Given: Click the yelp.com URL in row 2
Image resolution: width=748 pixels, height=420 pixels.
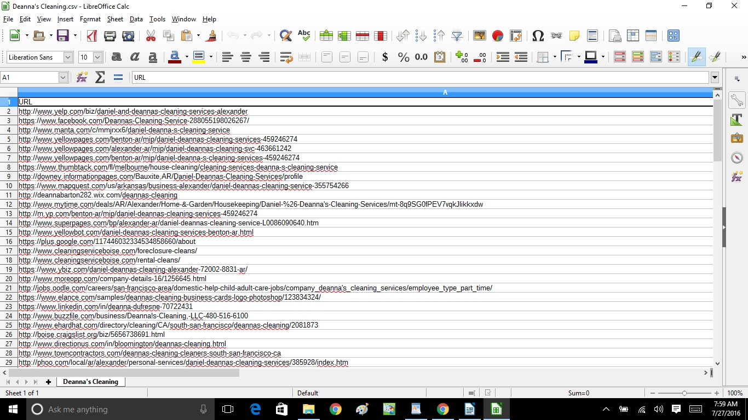Looking at the screenshot, I should tap(133, 112).
